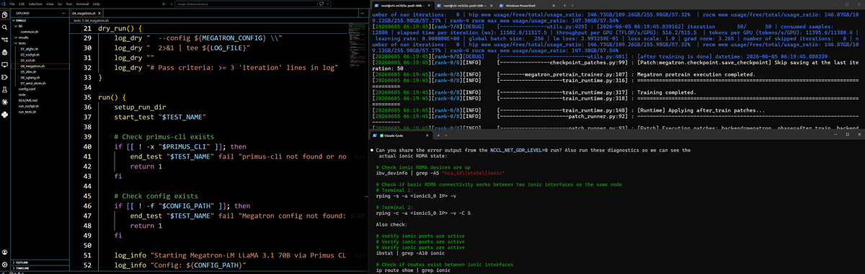865x274 pixels.
Task: Click the tests breadcrumb segment
Action: (x=76, y=20)
